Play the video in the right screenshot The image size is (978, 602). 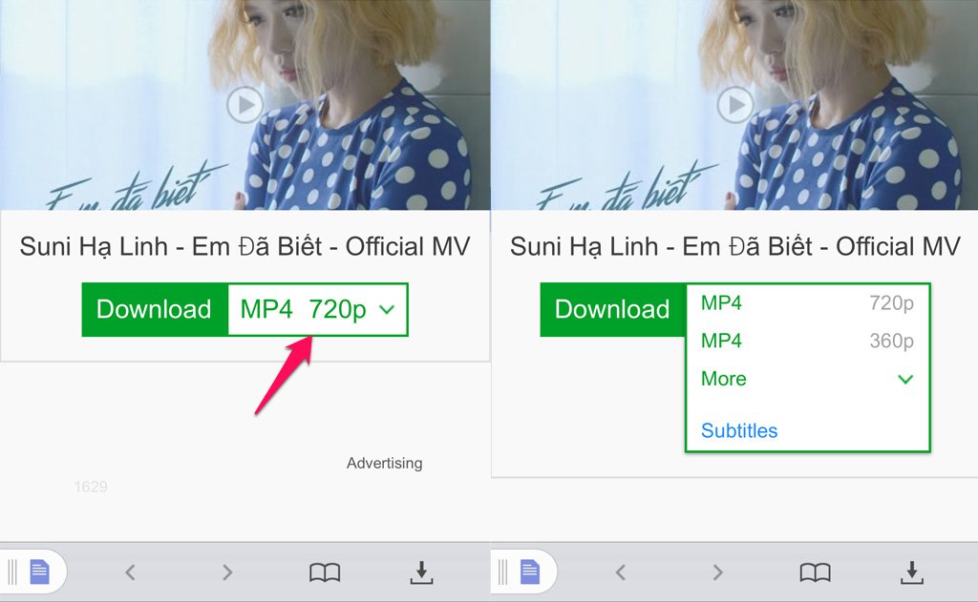click(x=735, y=105)
